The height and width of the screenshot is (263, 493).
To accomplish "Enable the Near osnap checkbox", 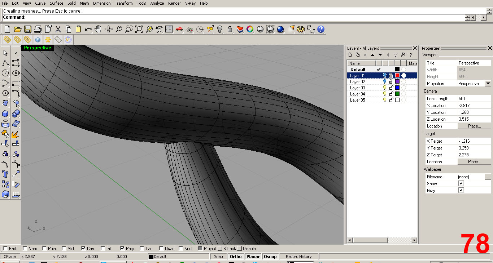I will tap(25, 248).
